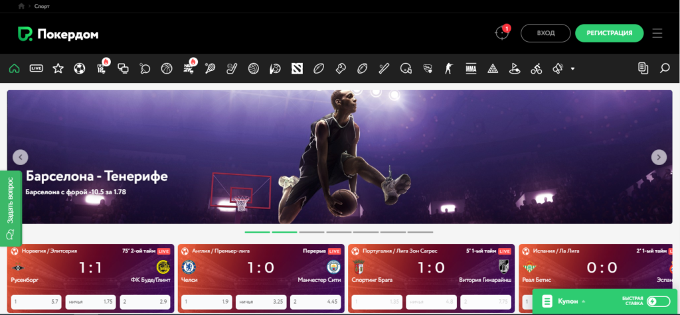The width and height of the screenshot is (680, 315).
Task: Select the billiards triangle icon
Action: pos(492,68)
